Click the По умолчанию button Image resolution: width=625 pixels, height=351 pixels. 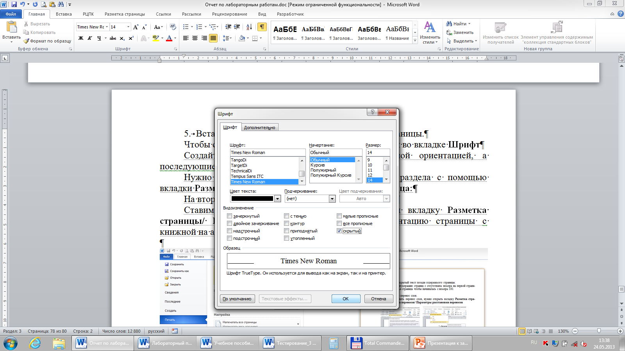237,299
